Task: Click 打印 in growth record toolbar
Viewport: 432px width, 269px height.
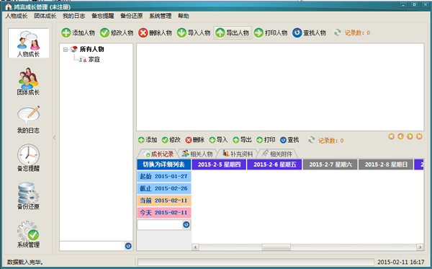Action: coord(266,140)
